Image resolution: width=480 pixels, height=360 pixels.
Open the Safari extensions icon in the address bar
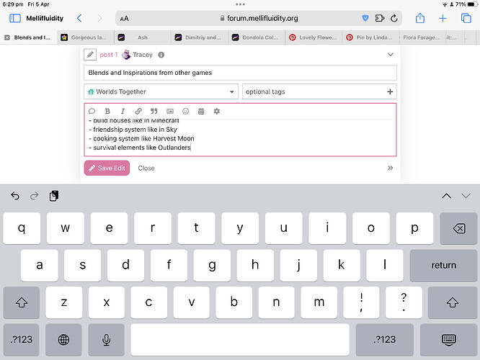point(380,18)
